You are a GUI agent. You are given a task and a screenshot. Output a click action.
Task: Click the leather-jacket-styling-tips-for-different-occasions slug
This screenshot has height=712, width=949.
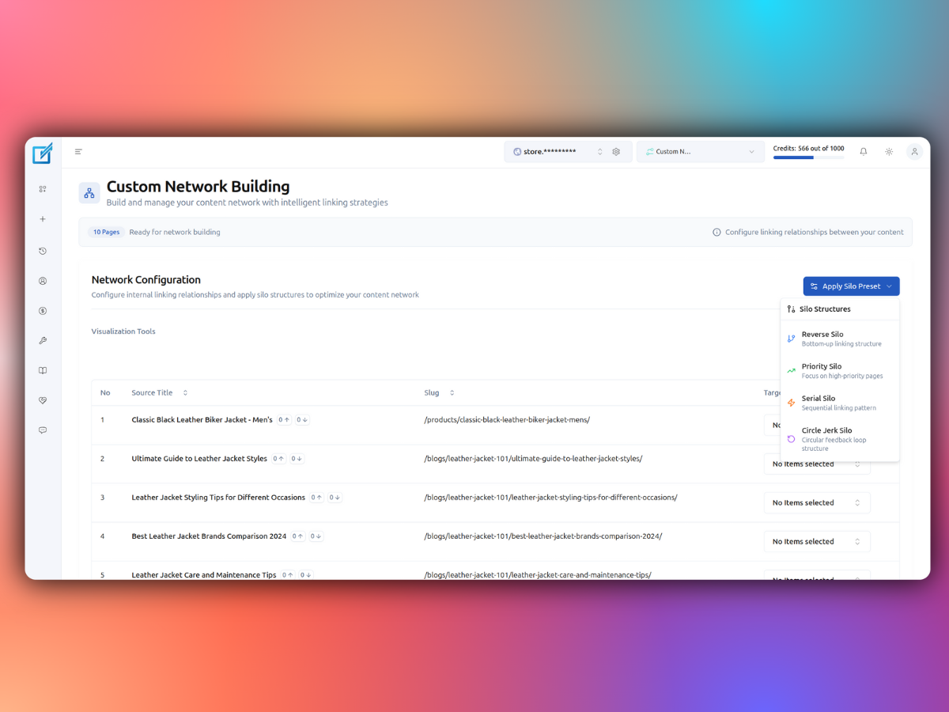(x=550, y=498)
